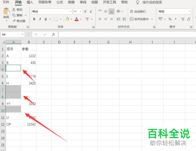Switch to Page Layout (页面布局) tab
The height and width of the screenshot is (151, 196).
[x=45, y=2]
